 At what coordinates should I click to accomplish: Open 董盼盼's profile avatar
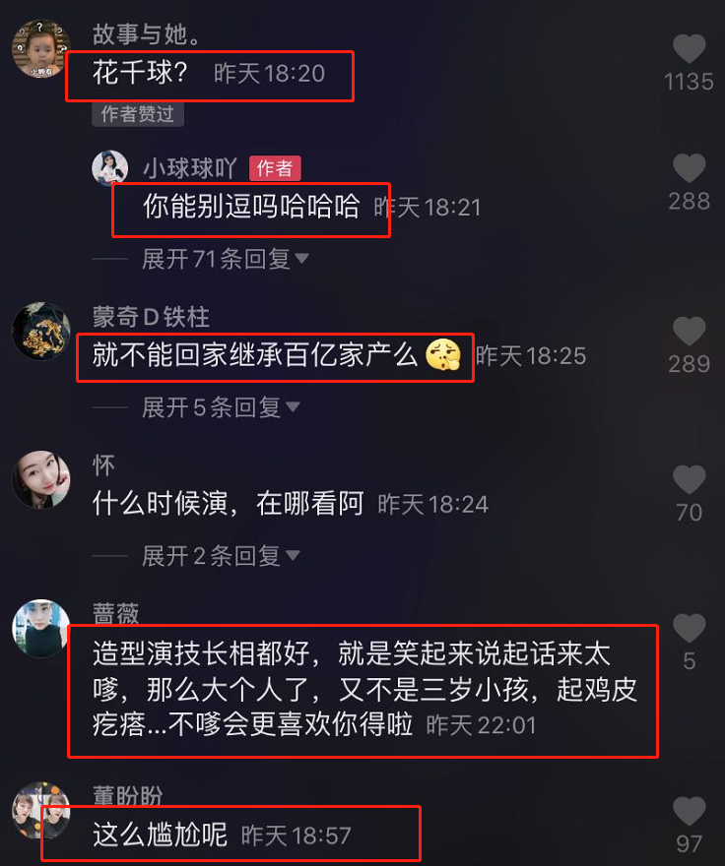coord(41,810)
